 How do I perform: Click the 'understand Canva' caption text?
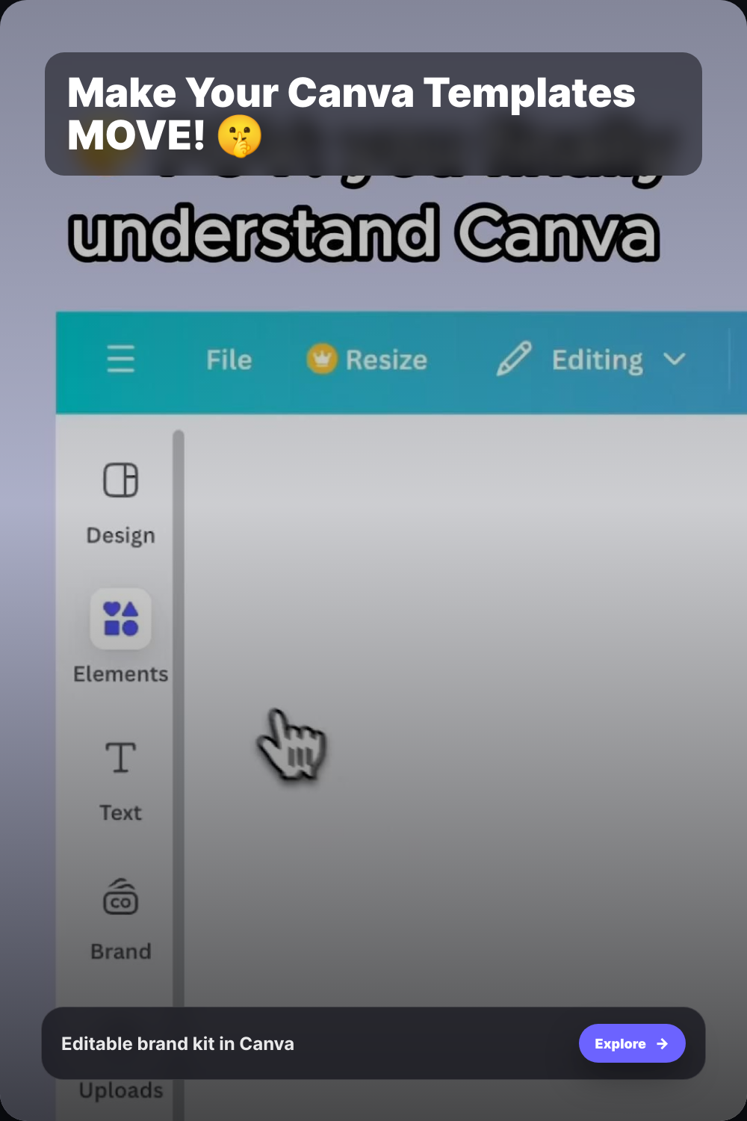[x=364, y=234]
